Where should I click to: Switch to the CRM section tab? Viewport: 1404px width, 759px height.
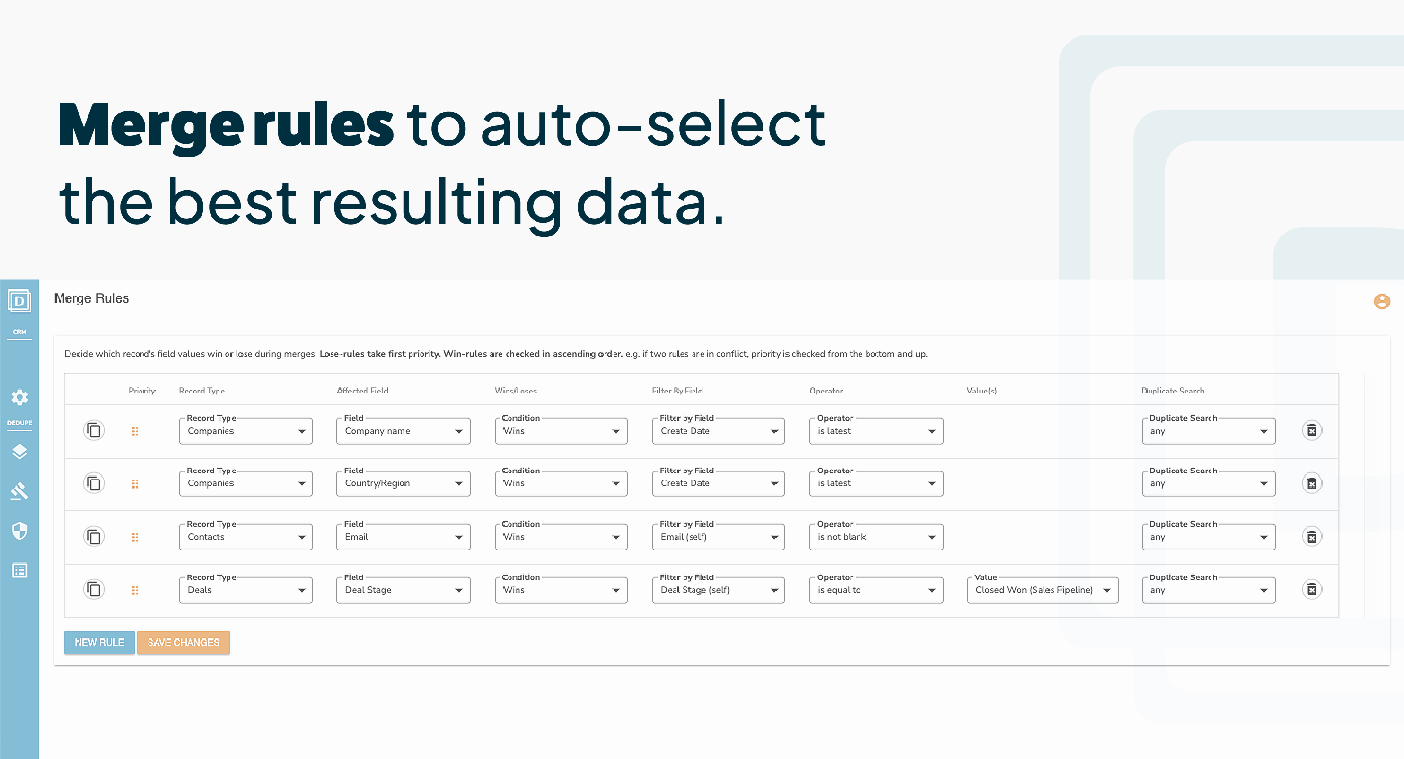click(x=19, y=332)
